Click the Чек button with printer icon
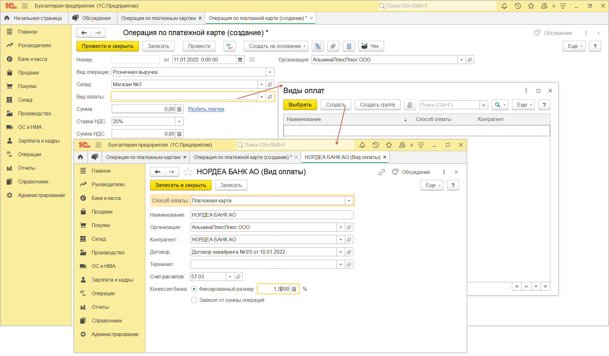Screen dimensions: 609x356 click(371, 46)
